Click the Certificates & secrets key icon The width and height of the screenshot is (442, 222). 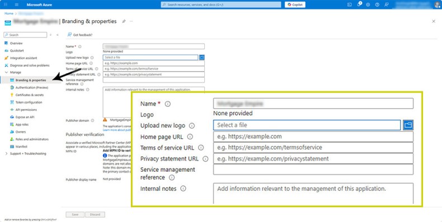[12, 95]
